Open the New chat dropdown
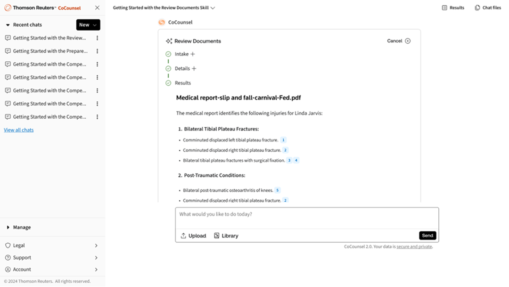The image size is (509, 287). 95,25
